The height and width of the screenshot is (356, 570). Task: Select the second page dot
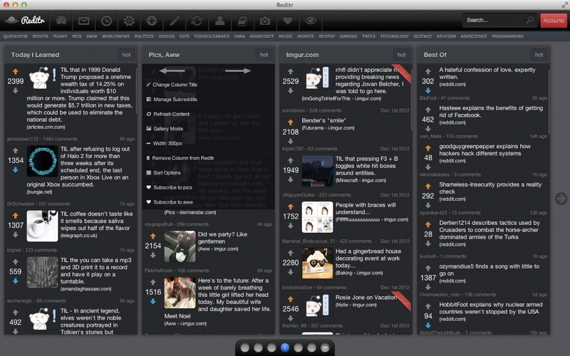[x=258, y=347]
